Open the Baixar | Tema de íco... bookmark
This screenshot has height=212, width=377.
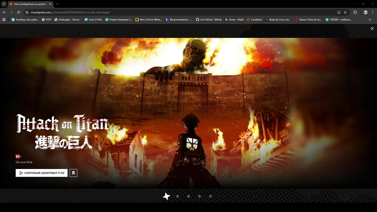[308, 19]
